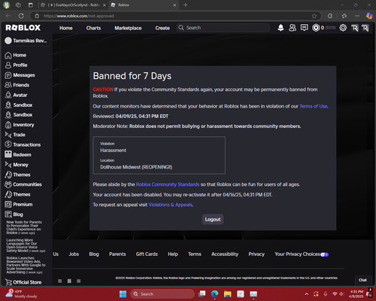The image size is (376, 301).
Task: Open the Edge tab actions menu
Action: (x=31, y=5)
